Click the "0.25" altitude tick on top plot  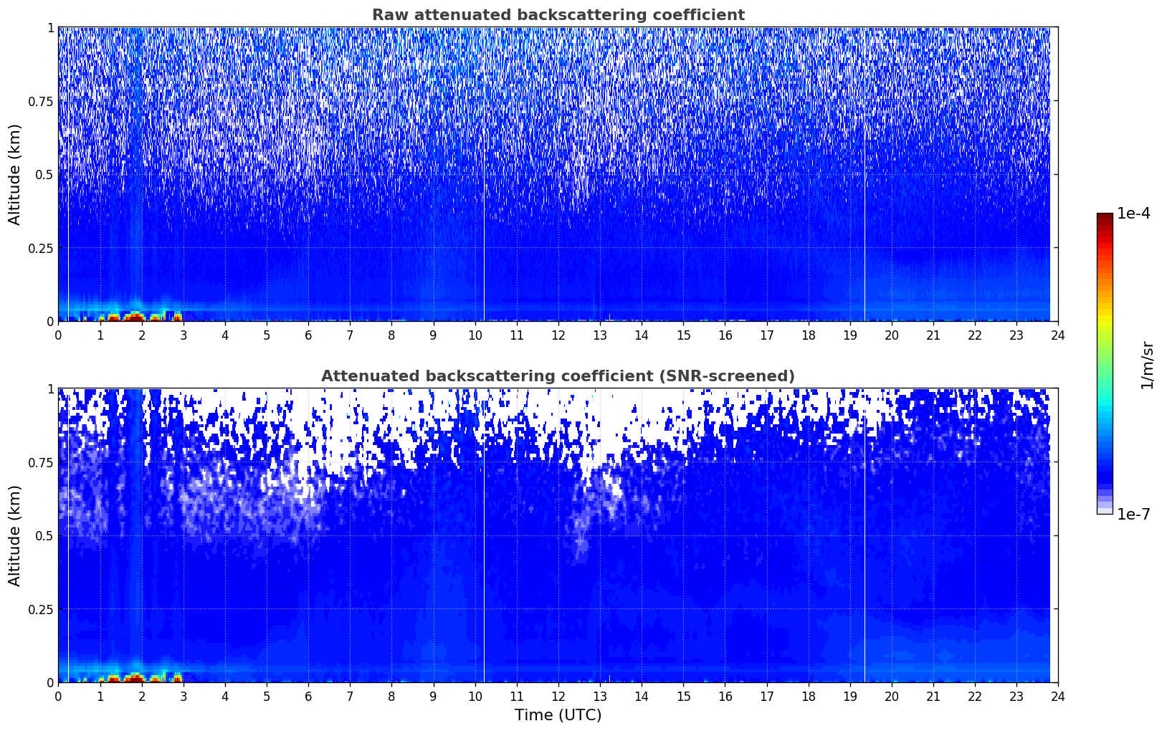(x=40, y=248)
